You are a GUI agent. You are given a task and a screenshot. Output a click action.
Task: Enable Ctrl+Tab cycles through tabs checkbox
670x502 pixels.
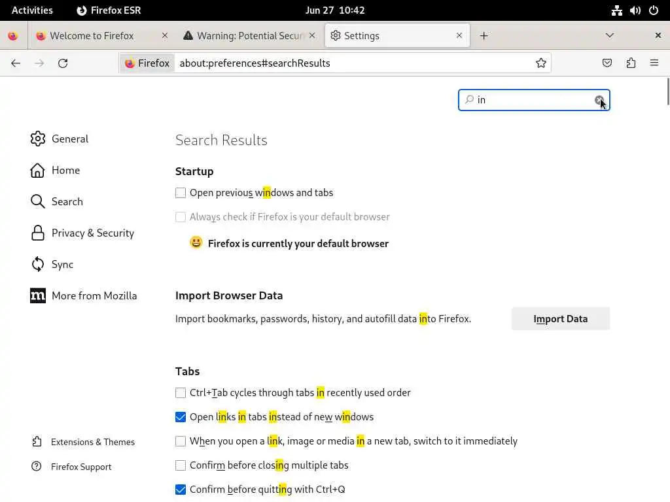click(x=181, y=393)
